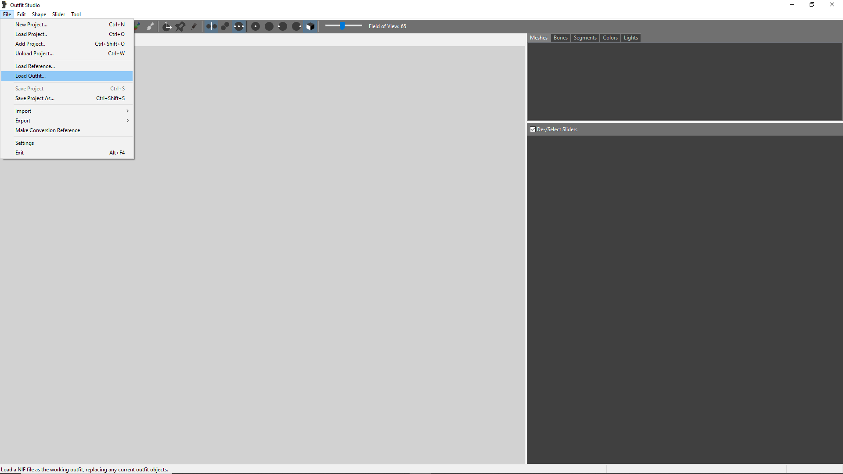
Task: Switch to the Bones tab
Action: pos(561,38)
